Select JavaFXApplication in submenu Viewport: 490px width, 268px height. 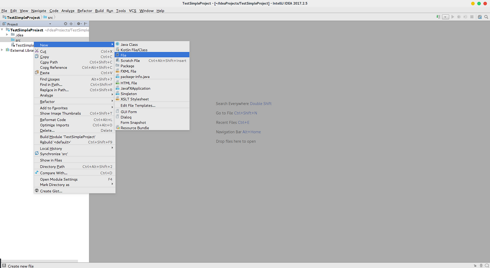click(x=152, y=88)
